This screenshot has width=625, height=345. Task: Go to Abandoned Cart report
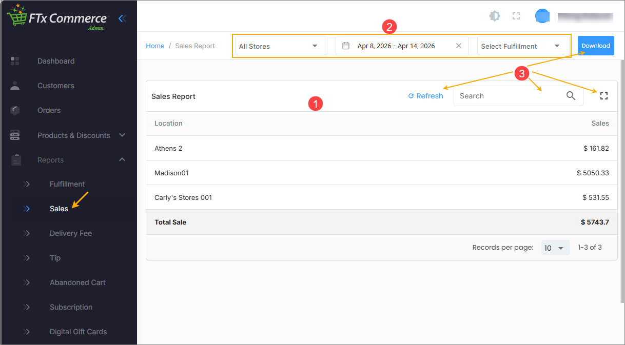(x=77, y=282)
